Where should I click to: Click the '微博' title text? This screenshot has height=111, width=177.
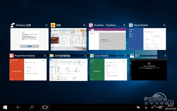(x=58, y=25)
